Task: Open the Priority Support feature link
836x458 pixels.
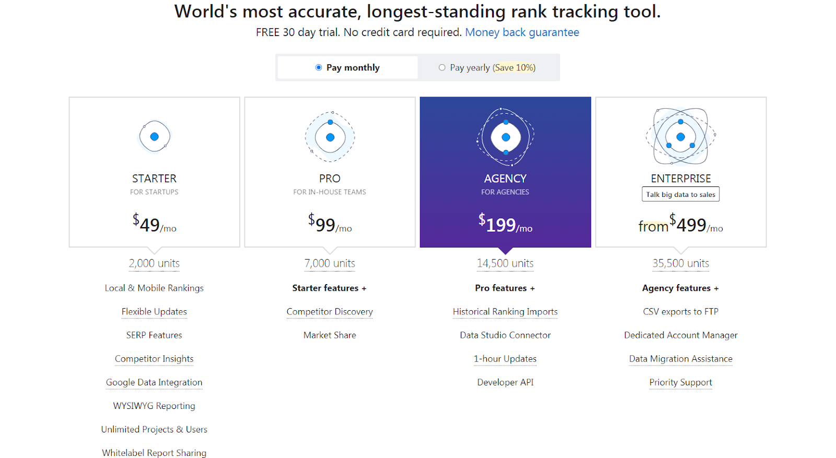Action: (x=680, y=382)
